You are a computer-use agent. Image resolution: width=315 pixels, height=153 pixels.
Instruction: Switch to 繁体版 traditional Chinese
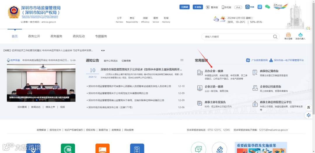[x=212, y=7]
